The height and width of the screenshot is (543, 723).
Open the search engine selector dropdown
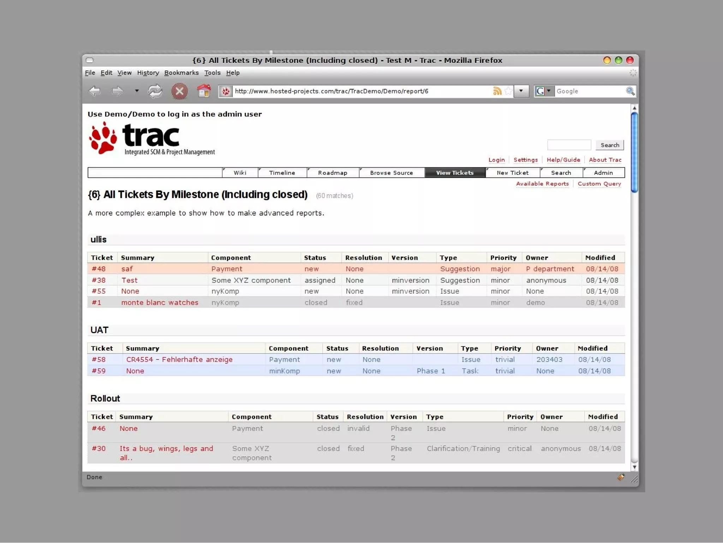click(x=549, y=91)
